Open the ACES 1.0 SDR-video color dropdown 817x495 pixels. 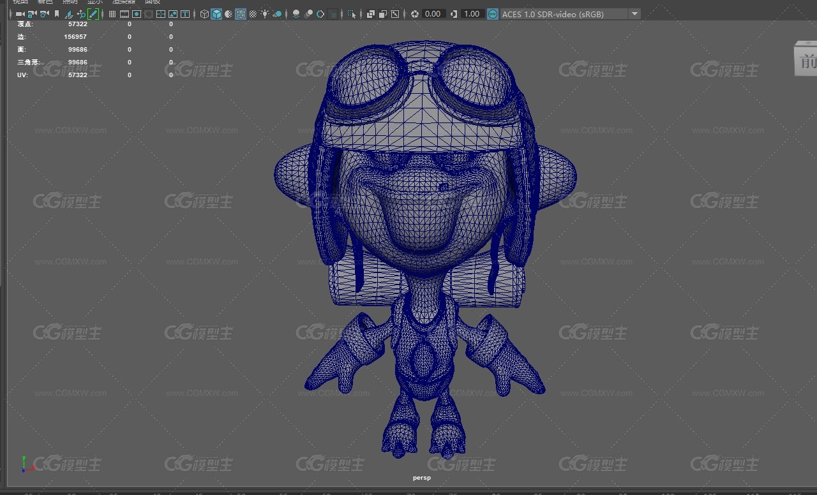pos(570,14)
